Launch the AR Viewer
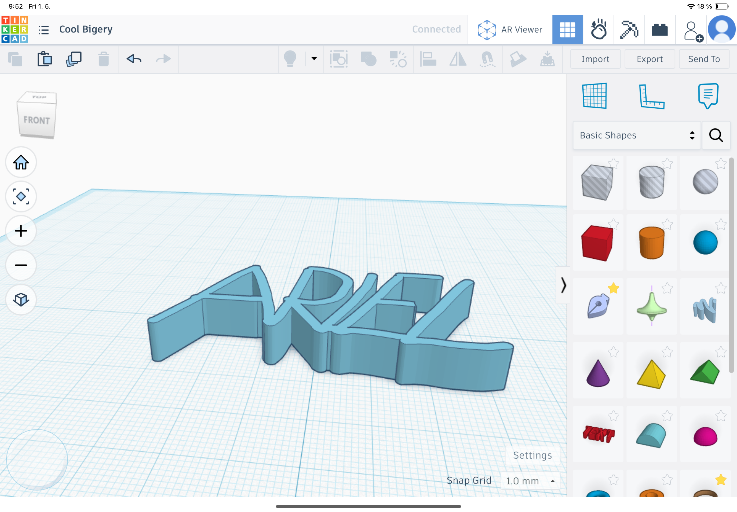This screenshot has height=512, width=737. (x=510, y=30)
